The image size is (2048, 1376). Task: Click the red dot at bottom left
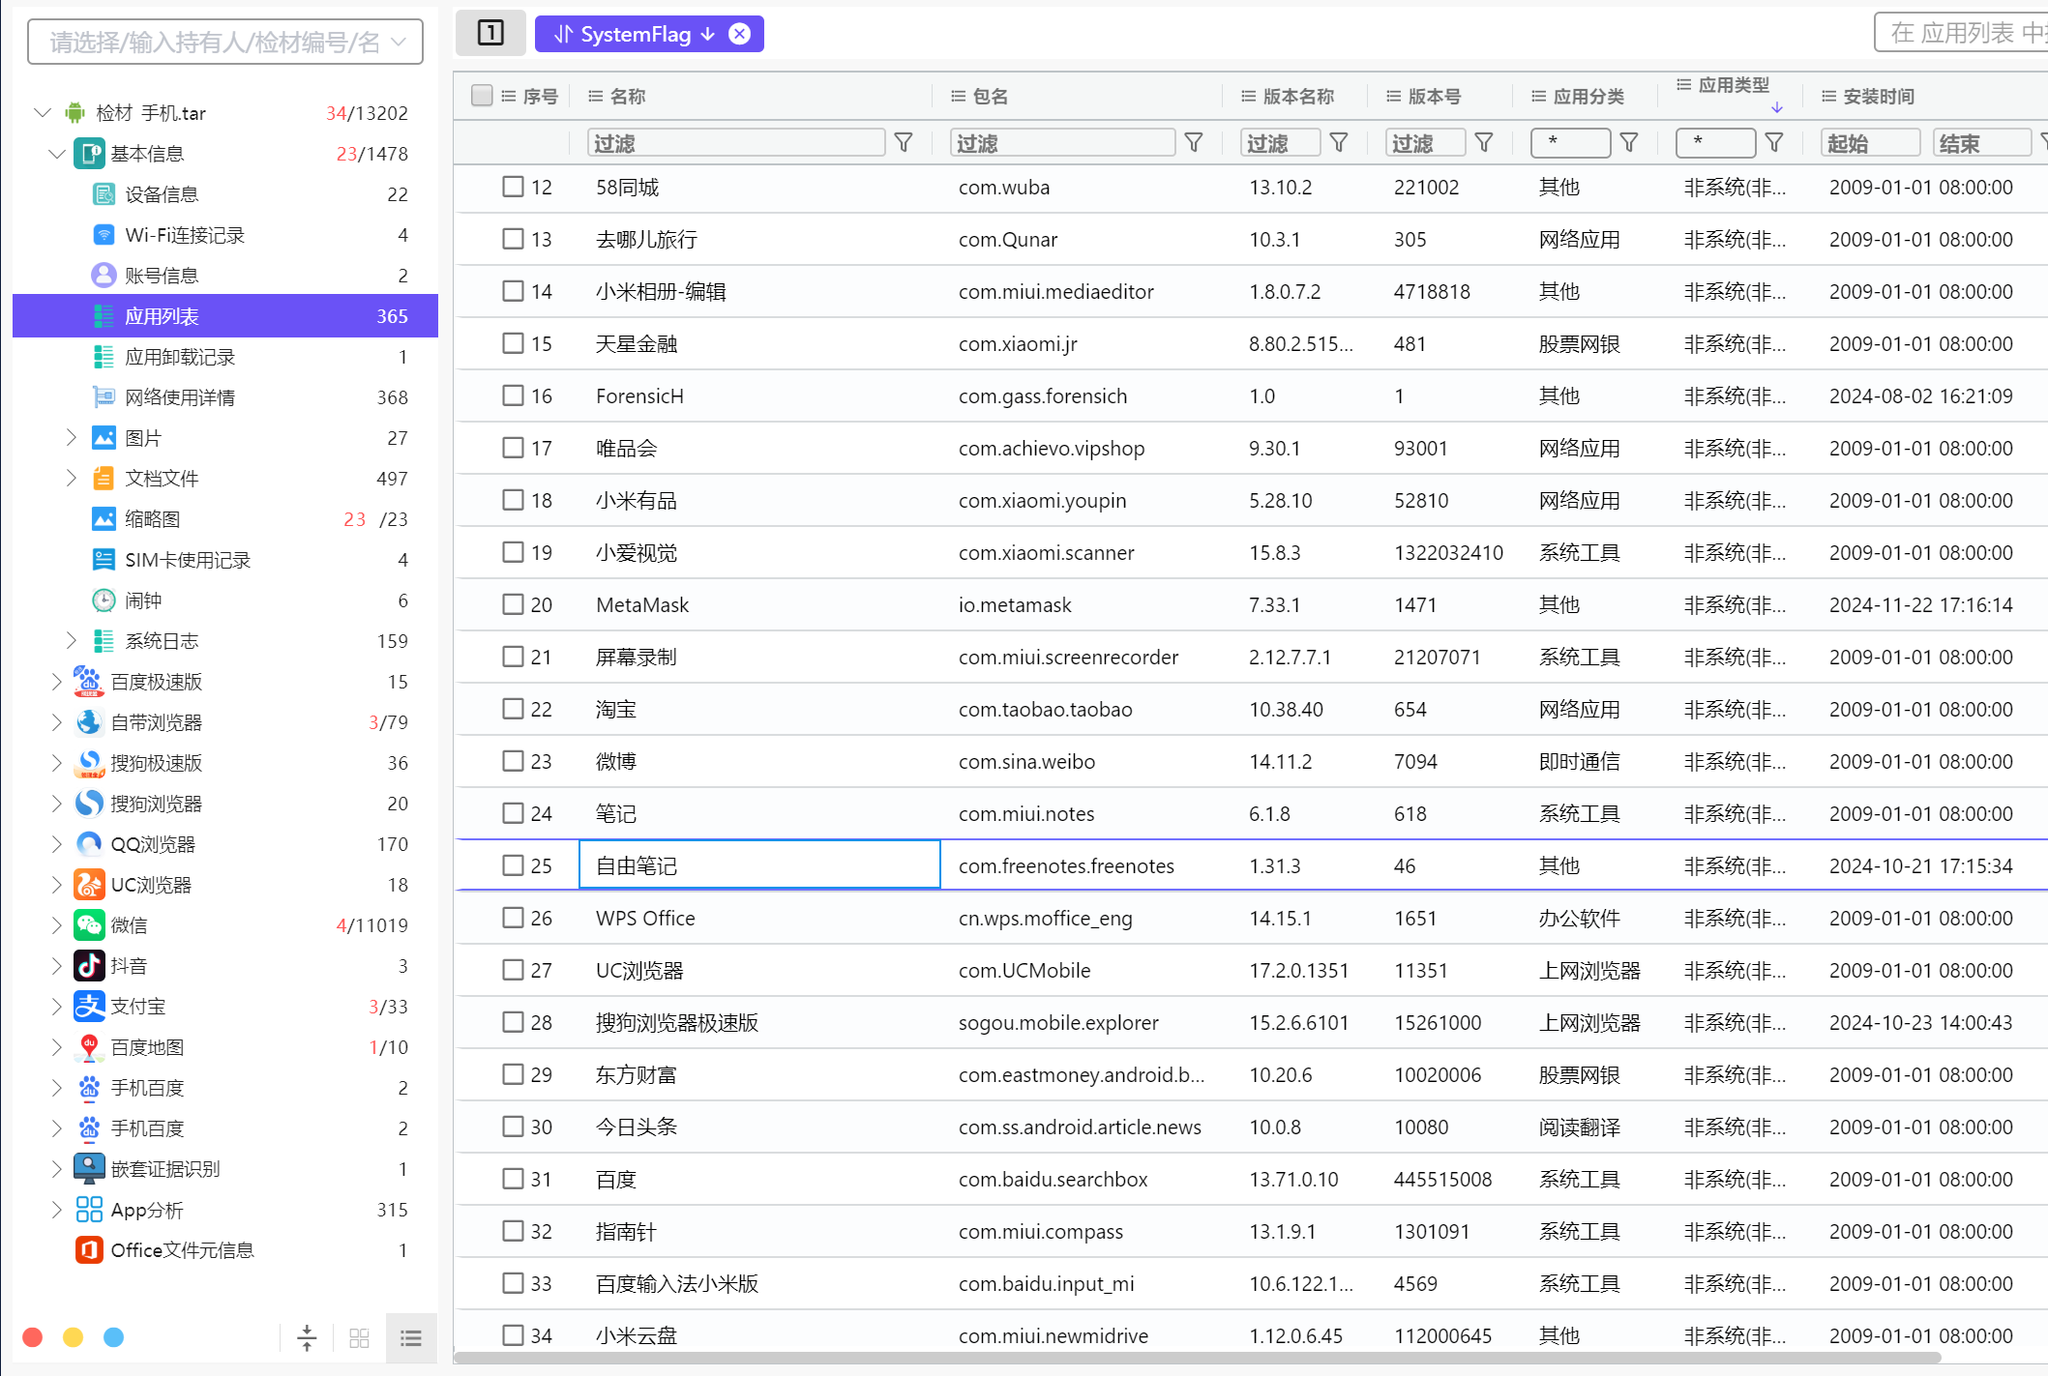[x=32, y=1337]
